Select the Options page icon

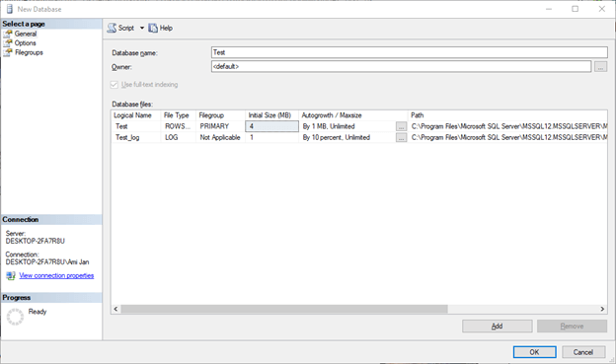click(8, 43)
